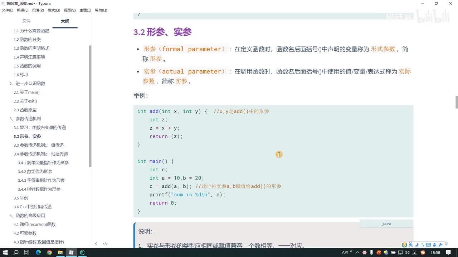Switch sidebar to the 文件 tab
The height and width of the screenshot is (257, 458).
click(26, 21)
